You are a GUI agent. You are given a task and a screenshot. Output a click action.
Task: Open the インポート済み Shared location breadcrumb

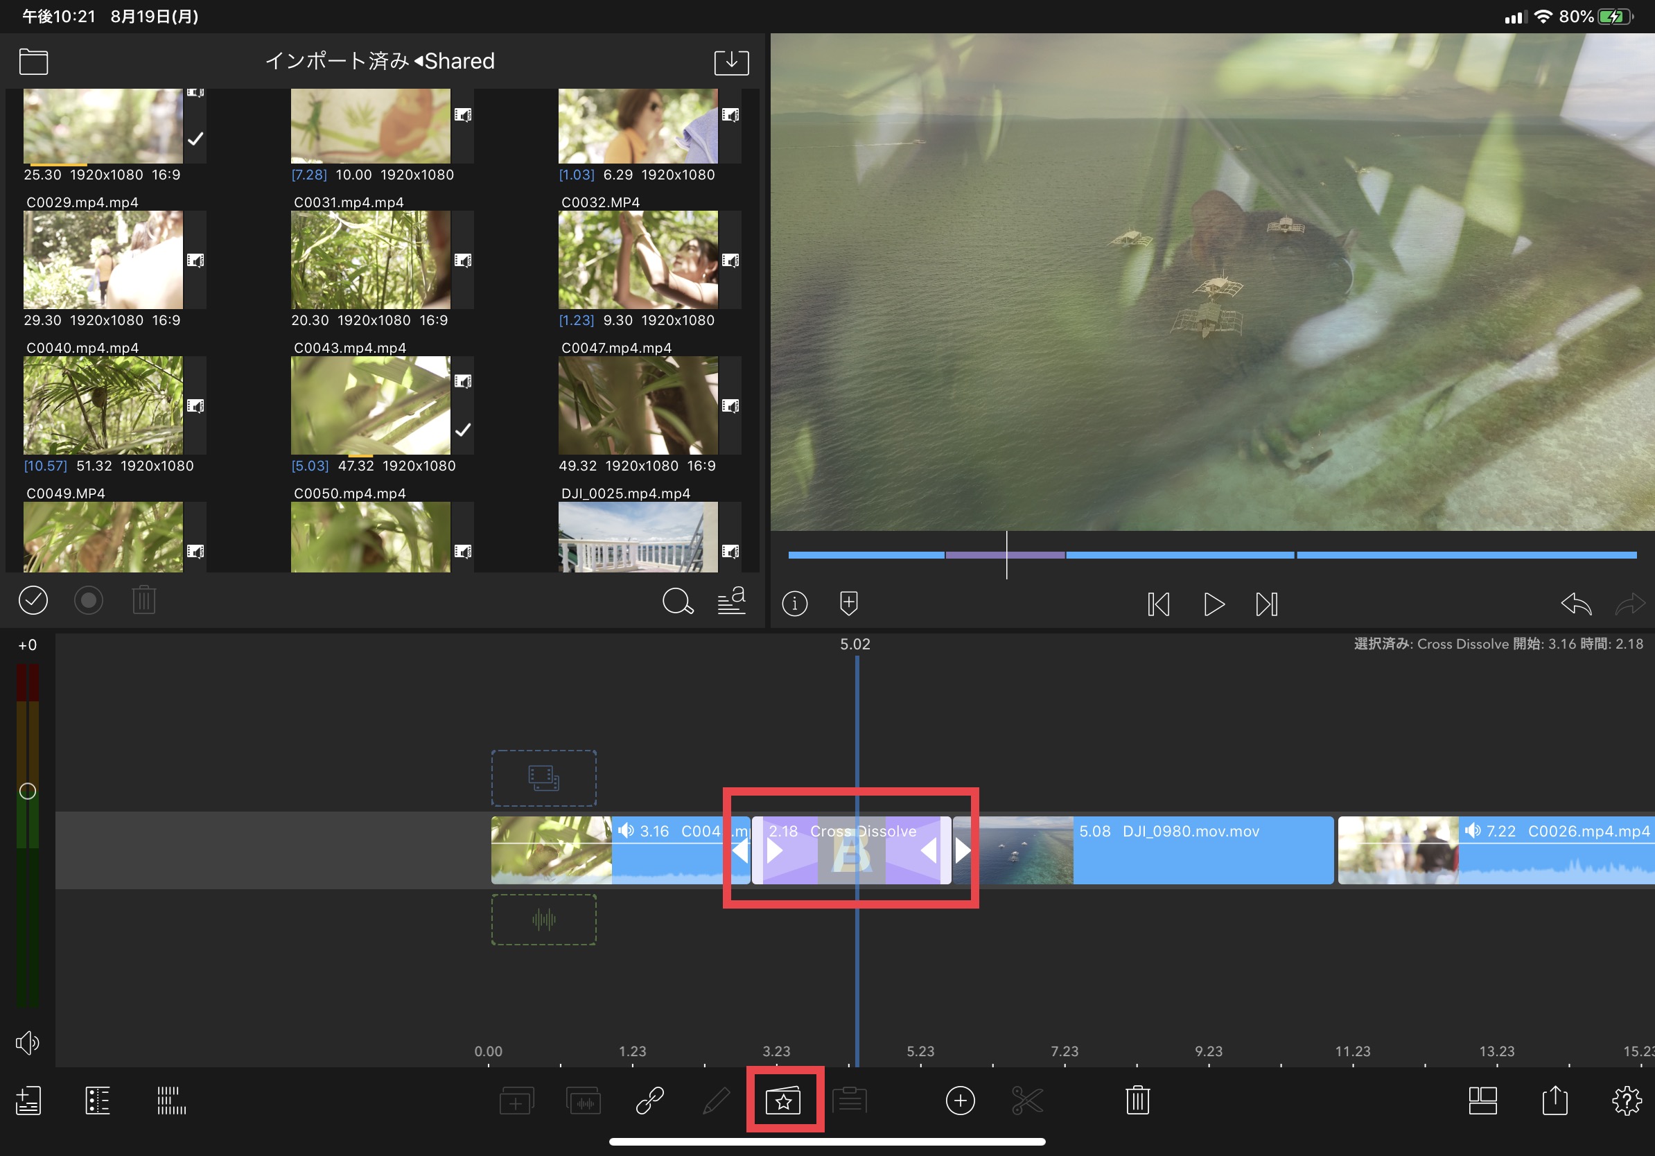380,61
